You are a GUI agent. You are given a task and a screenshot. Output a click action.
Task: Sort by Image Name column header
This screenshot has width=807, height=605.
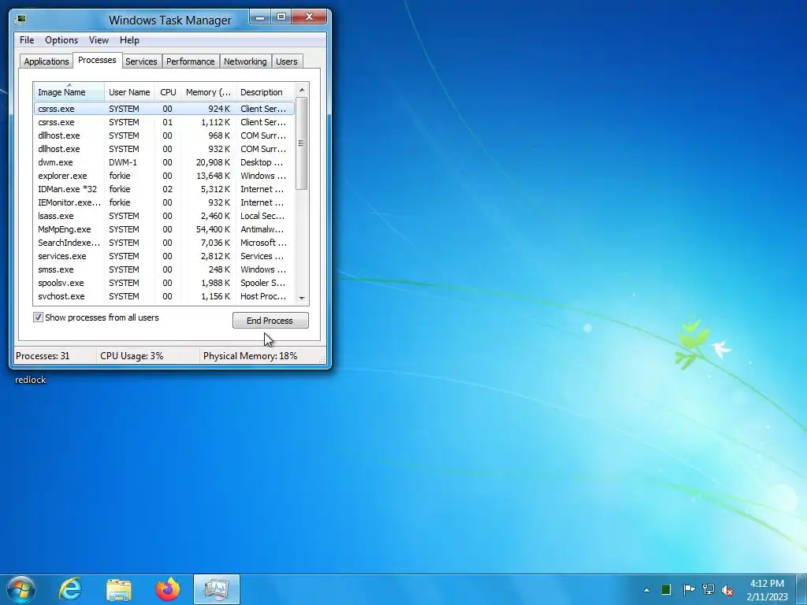69,92
